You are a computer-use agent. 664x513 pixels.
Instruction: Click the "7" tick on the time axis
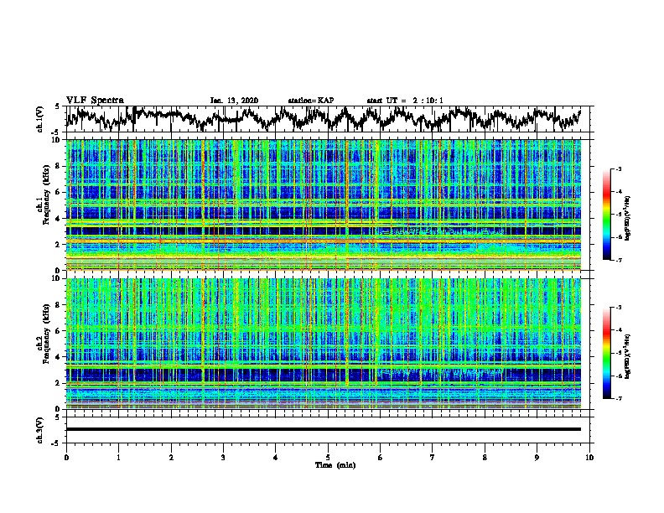pos(433,458)
